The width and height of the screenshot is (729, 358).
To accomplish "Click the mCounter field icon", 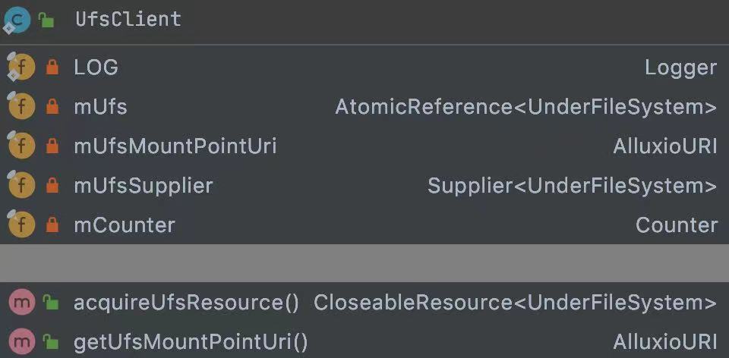I will pyautogui.click(x=21, y=225).
